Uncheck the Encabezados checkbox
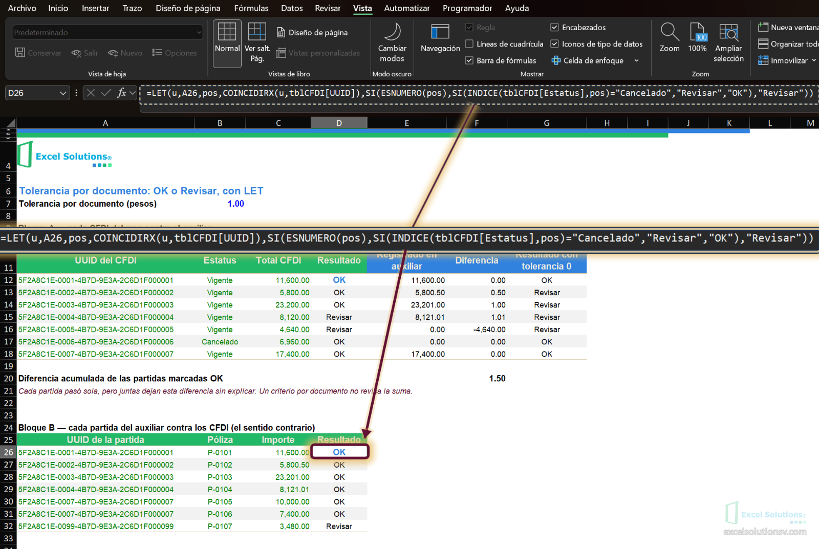819x549 pixels. tap(554, 28)
